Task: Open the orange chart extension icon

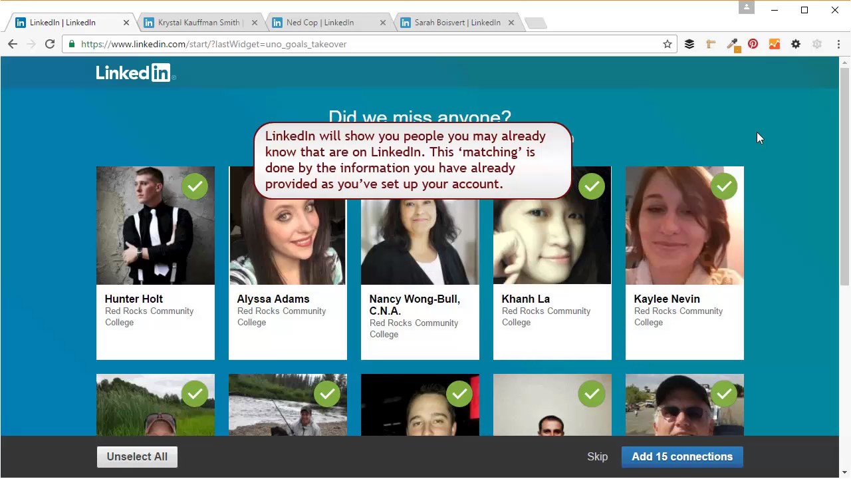Action: coord(775,44)
